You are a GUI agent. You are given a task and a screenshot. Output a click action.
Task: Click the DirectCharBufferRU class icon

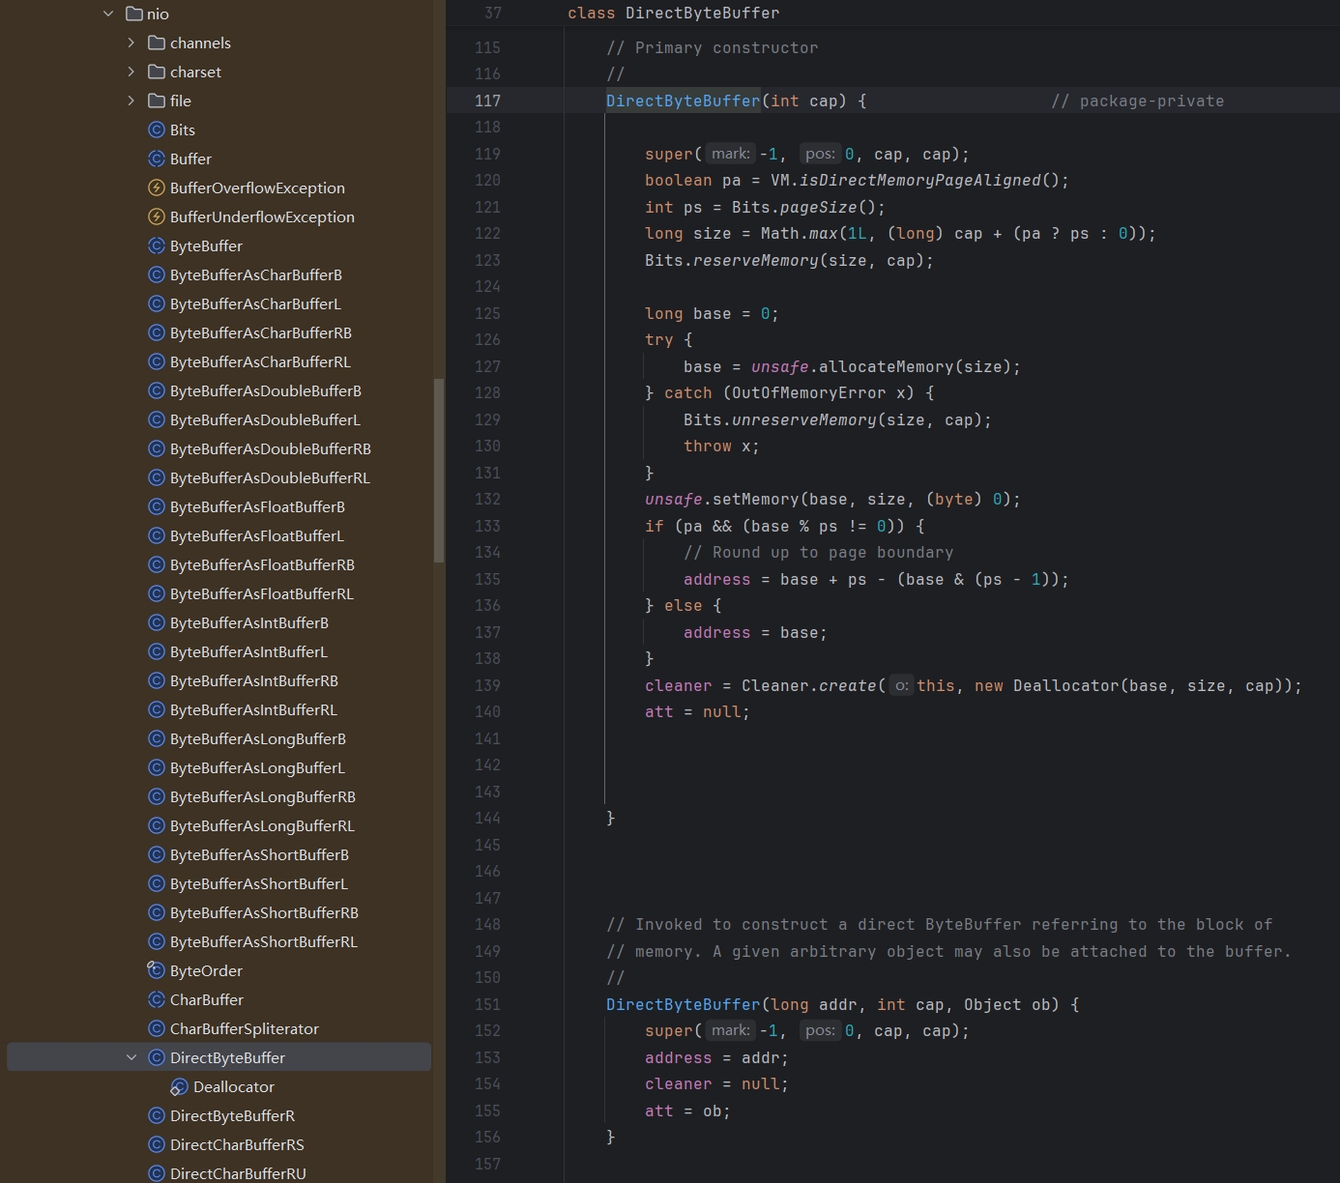click(x=157, y=1173)
